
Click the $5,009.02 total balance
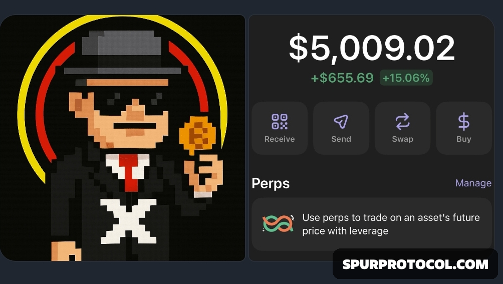371,48
